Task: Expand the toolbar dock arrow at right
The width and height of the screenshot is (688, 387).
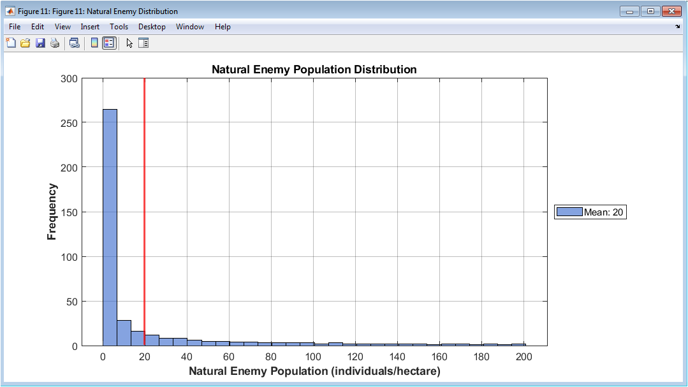Action: [677, 27]
